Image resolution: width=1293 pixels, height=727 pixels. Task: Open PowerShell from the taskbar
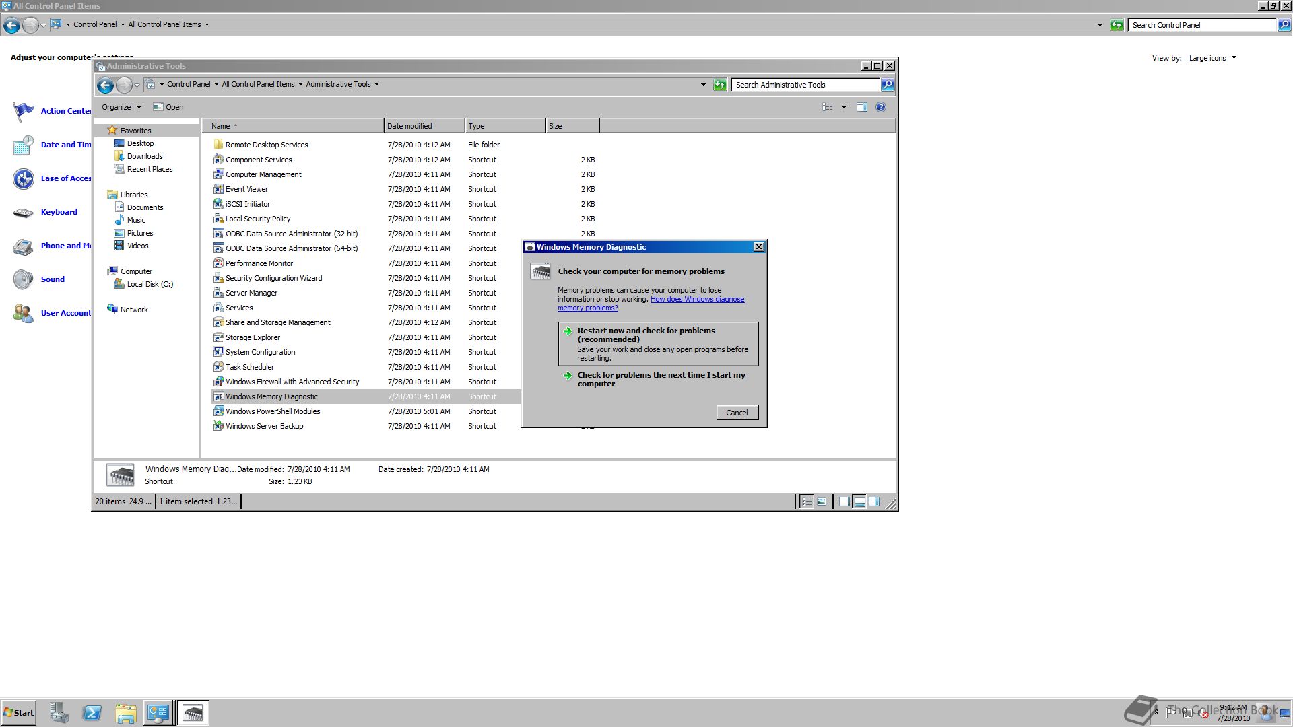coord(92,713)
